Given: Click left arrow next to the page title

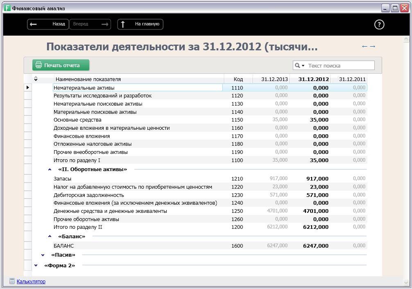Looking at the screenshot, I should coord(364,47).
